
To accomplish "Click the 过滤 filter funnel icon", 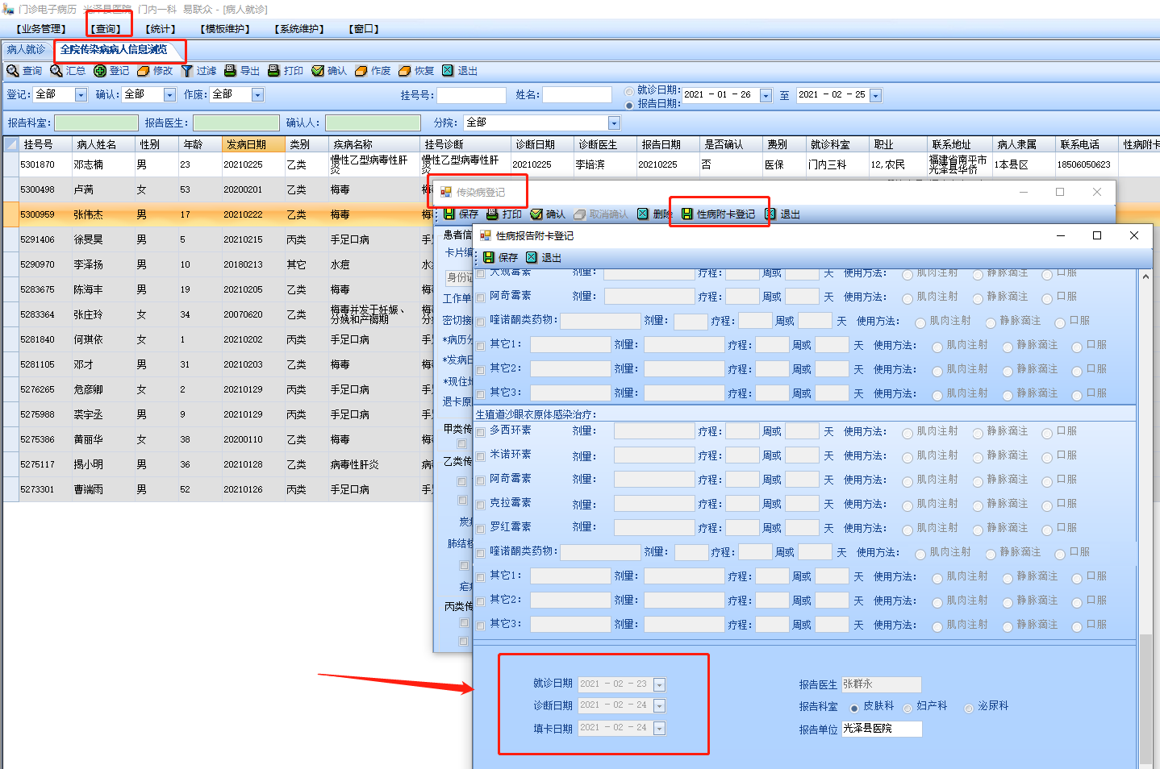I will click(187, 71).
